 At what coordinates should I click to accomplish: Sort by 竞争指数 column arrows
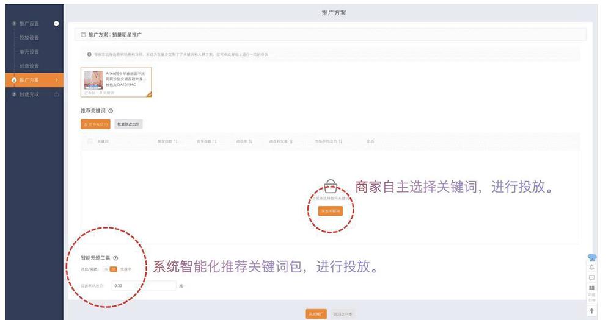[x=214, y=141]
